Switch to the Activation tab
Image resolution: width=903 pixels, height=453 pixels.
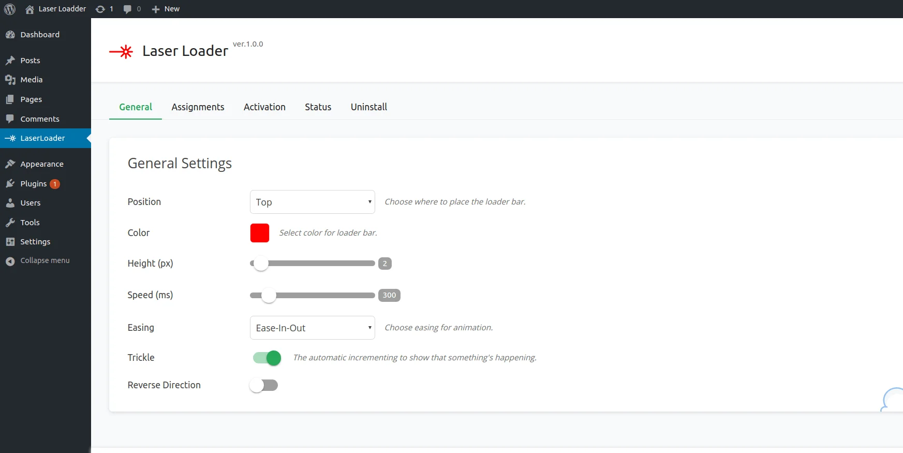tap(264, 107)
